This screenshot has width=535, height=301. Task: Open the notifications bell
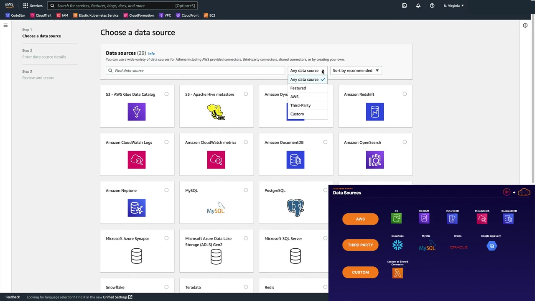click(418, 6)
